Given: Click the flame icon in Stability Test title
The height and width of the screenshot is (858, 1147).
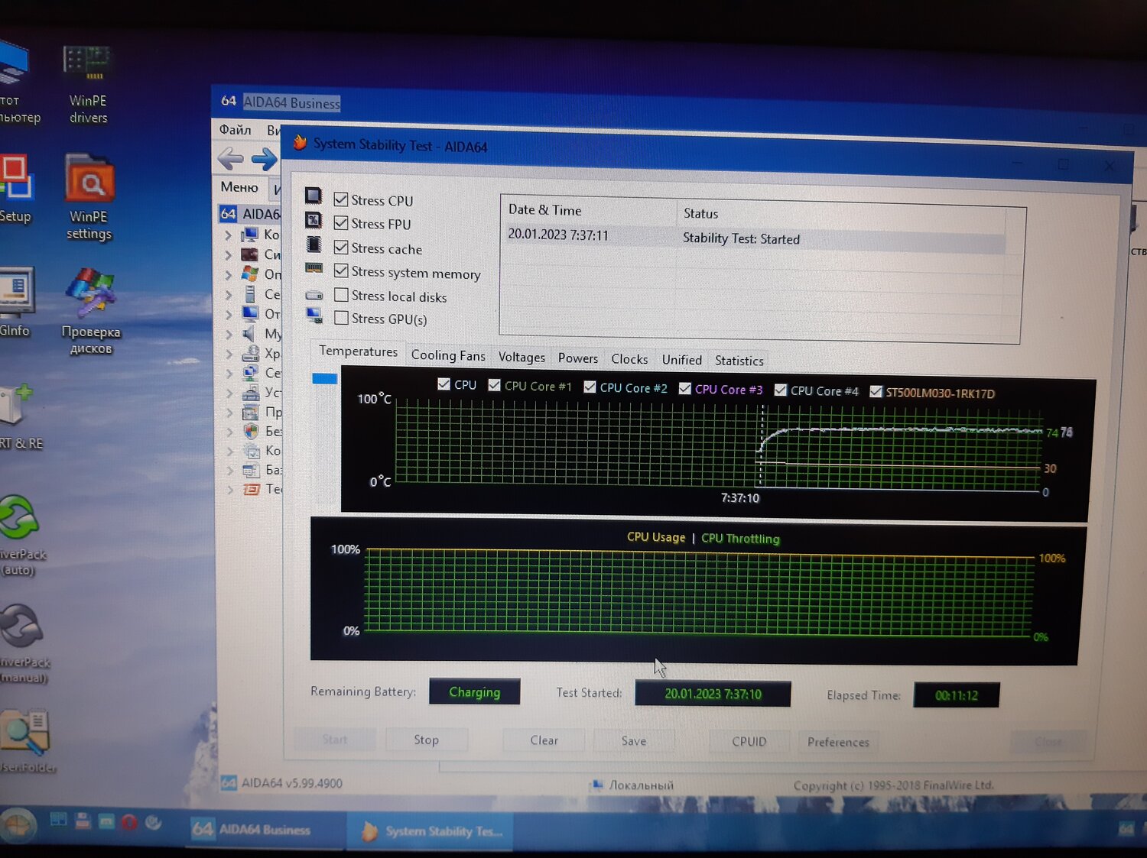Looking at the screenshot, I should (x=300, y=143).
